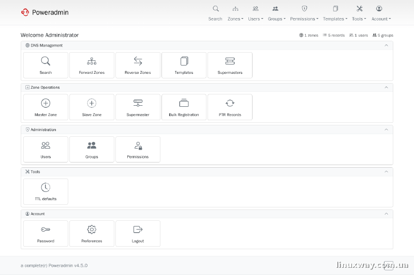Collapse the Tools section chevron
Screen dimensions: 414x275
386,172
